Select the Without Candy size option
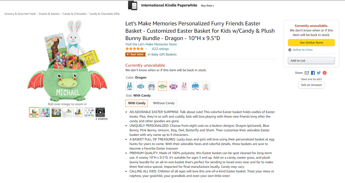 tap(164, 103)
